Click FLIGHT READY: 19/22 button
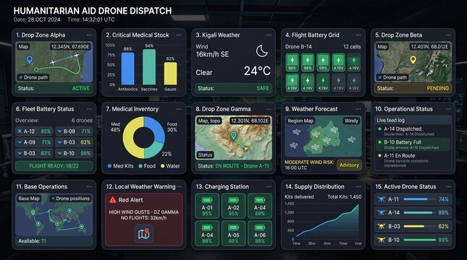467x260 pixels. click(x=54, y=166)
